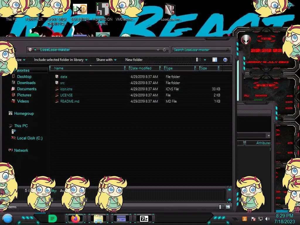This screenshot has width=300, height=225.
Task: Sort files by Size column
Action: pos(209,68)
